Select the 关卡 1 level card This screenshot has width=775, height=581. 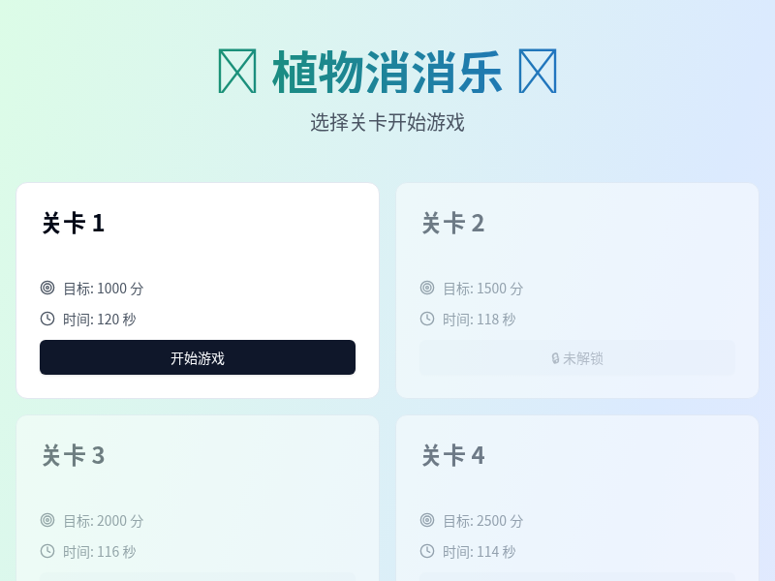(198, 290)
